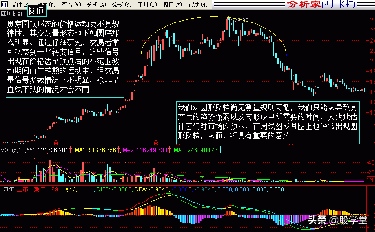
Task: Click the red S marker nearest the 3.99 label
Action: click(56, 143)
